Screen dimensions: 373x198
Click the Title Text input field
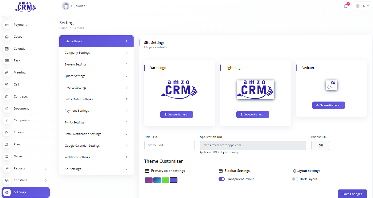[x=169, y=145]
